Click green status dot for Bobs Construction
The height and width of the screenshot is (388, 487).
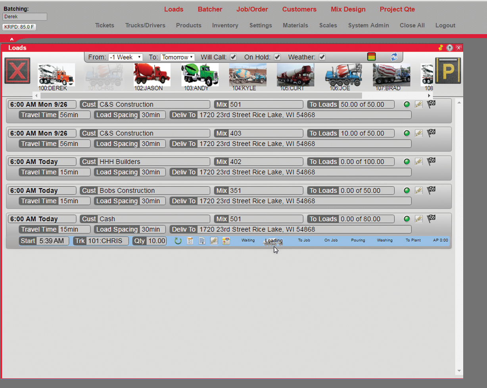click(406, 190)
